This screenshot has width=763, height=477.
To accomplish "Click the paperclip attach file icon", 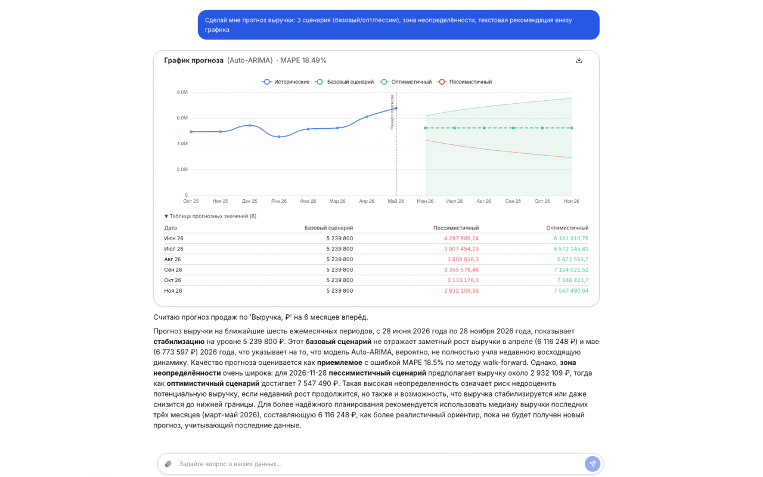I will tap(168, 464).
